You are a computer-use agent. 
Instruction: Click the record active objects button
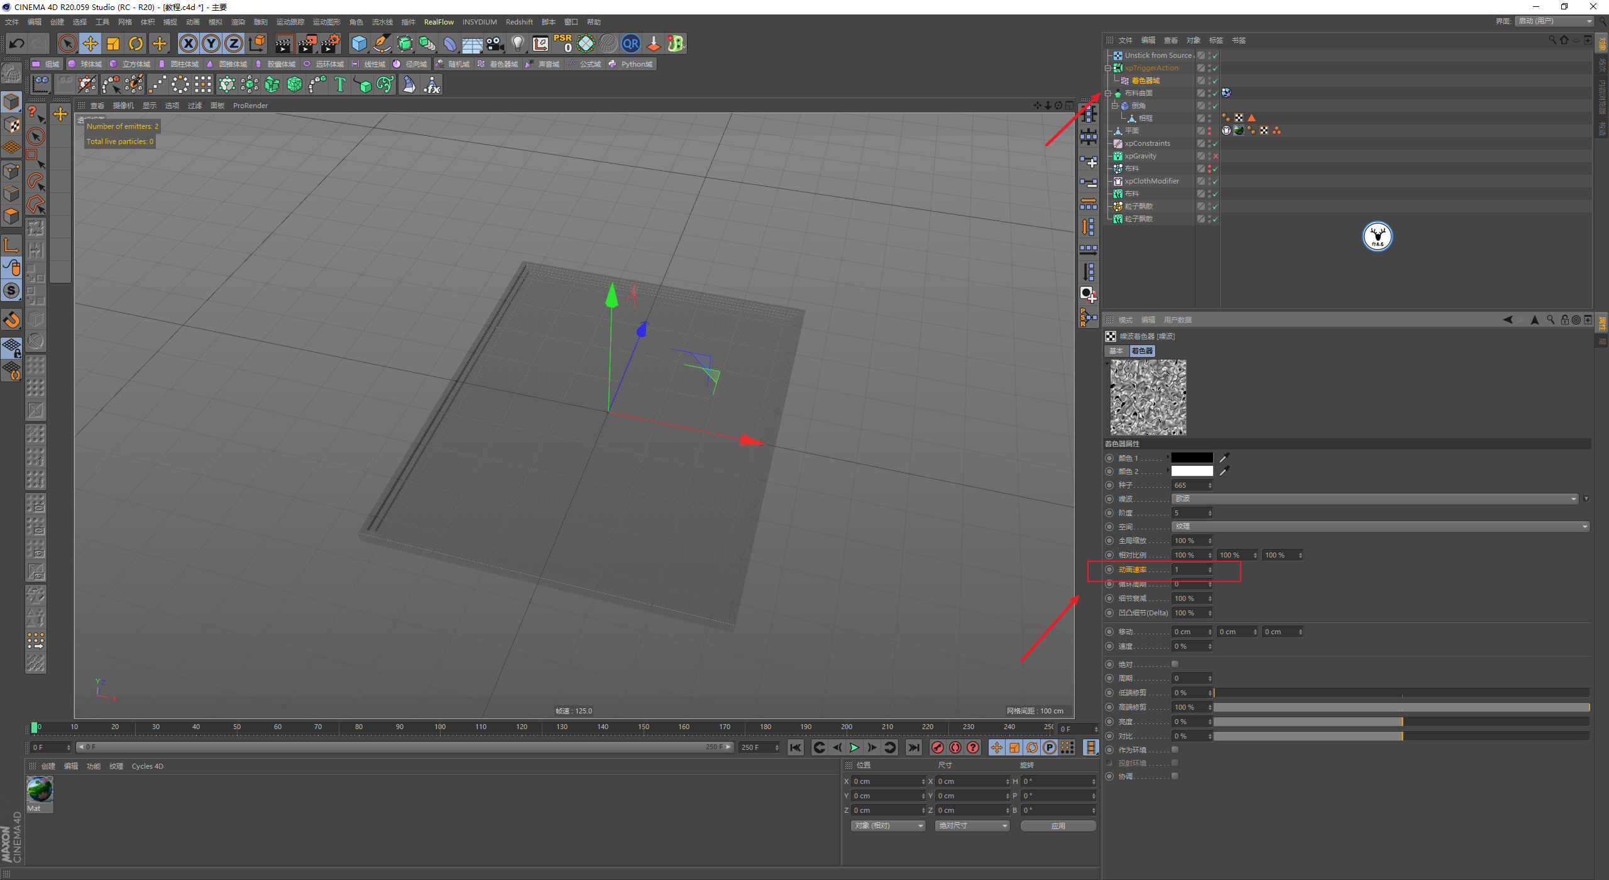(938, 747)
